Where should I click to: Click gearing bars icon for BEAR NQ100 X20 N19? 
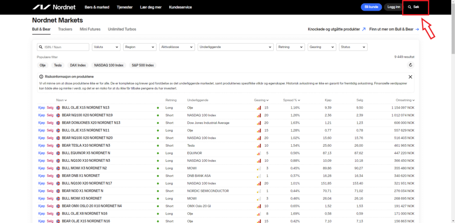pos(259,115)
